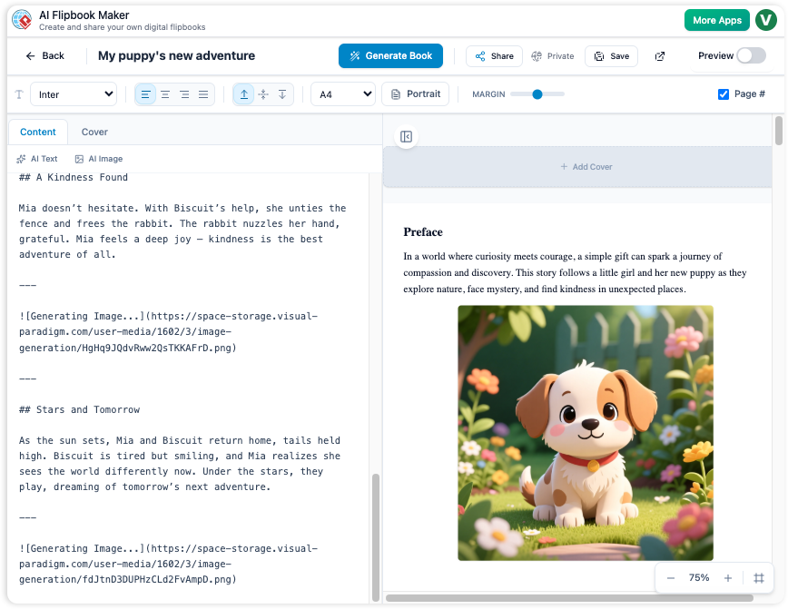Click the fit-to-screen icon beside zoom percentage

tap(760, 577)
